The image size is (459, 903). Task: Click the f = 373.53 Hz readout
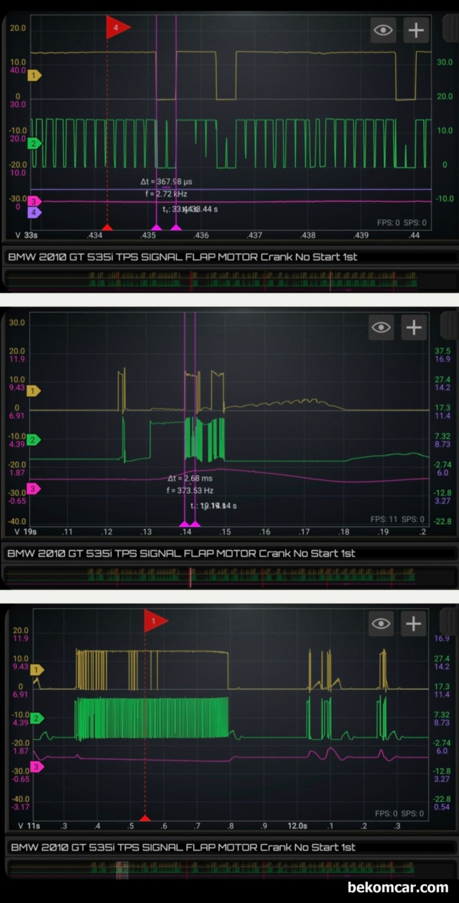point(190,490)
